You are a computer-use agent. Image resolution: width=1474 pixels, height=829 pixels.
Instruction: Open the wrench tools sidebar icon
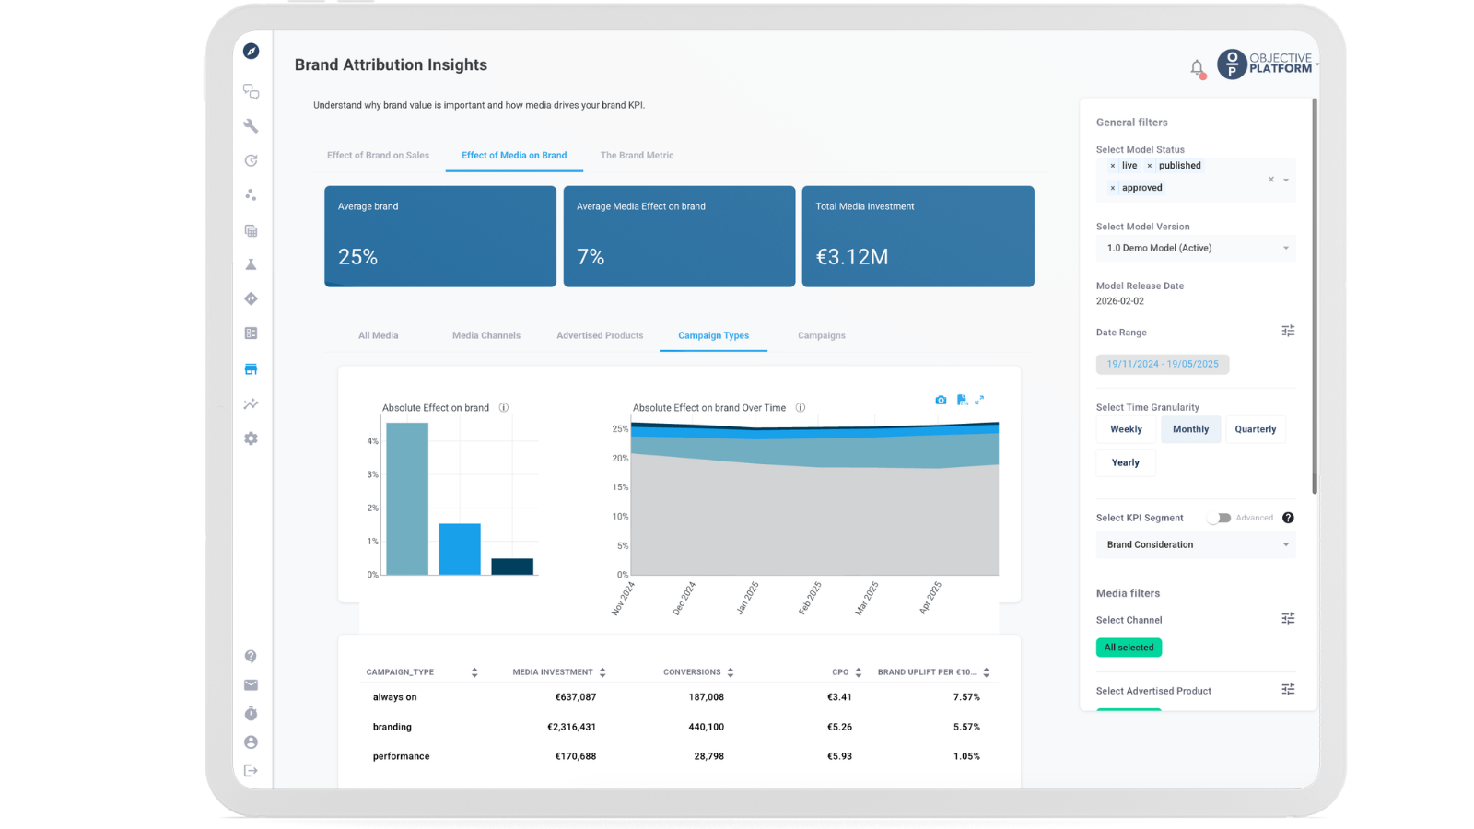pos(251,126)
